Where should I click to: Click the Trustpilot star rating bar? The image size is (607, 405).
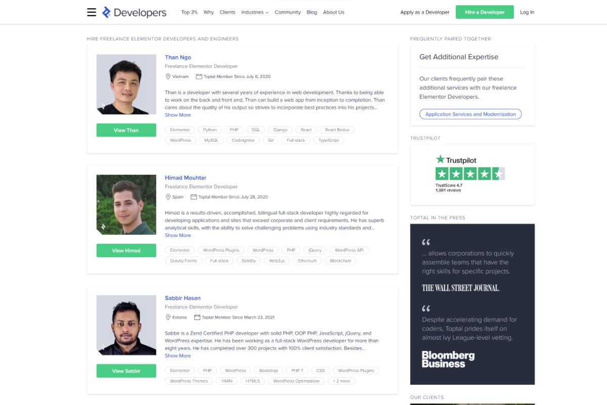[470, 174]
